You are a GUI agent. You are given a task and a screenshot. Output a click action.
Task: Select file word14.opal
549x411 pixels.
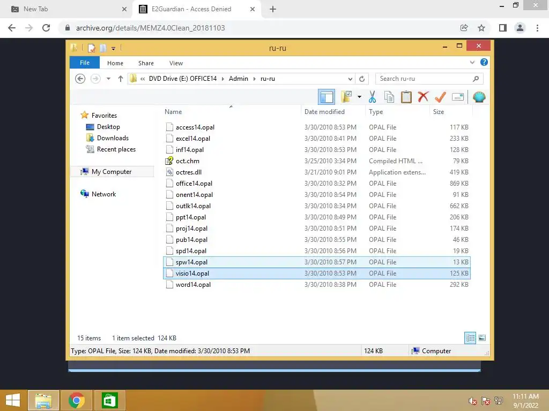point(316,285)
